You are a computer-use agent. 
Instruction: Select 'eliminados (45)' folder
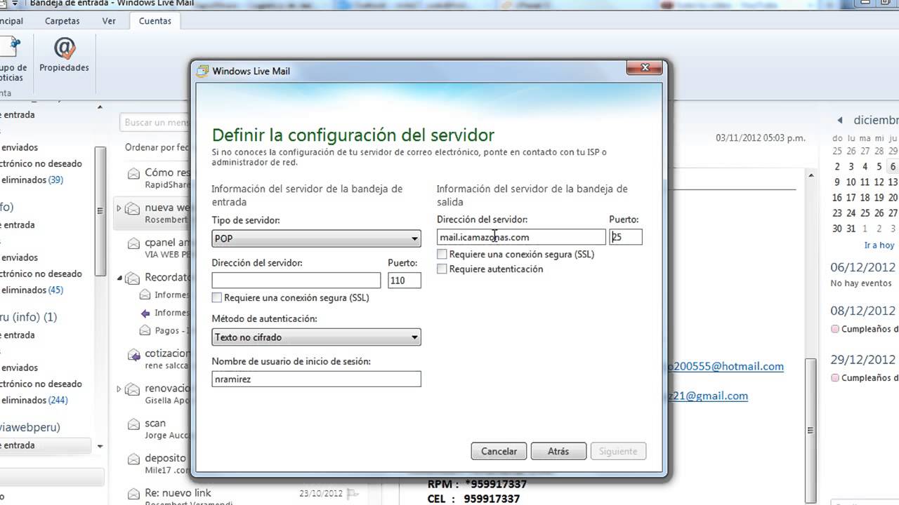coord(32,290)
